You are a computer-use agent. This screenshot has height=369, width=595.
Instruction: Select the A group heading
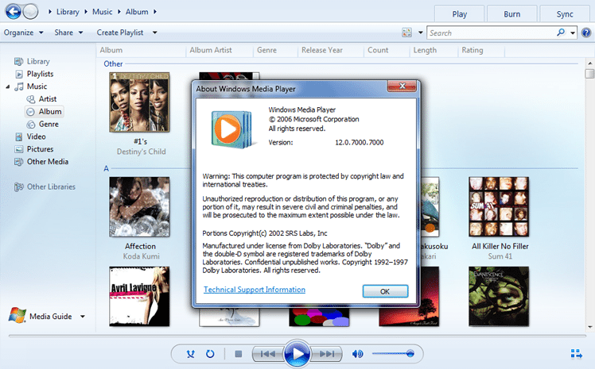point(107,168)
